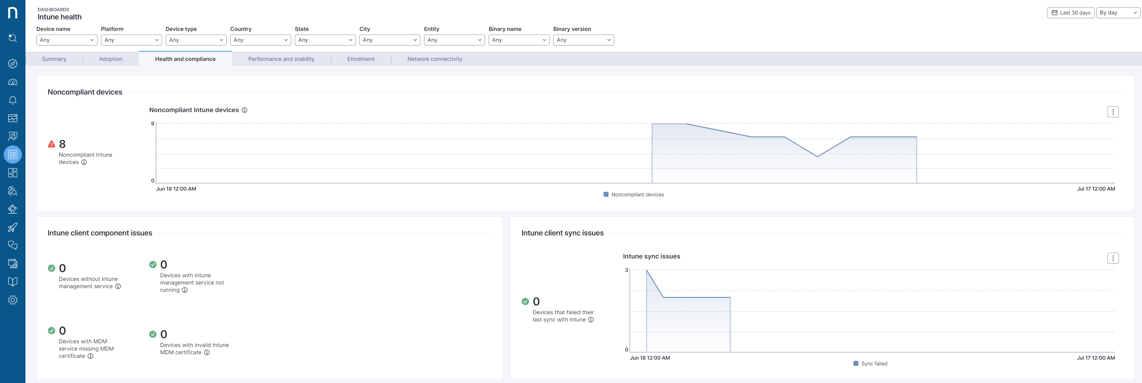
Task: Open the Country filter field
Action: coord(260,40)
